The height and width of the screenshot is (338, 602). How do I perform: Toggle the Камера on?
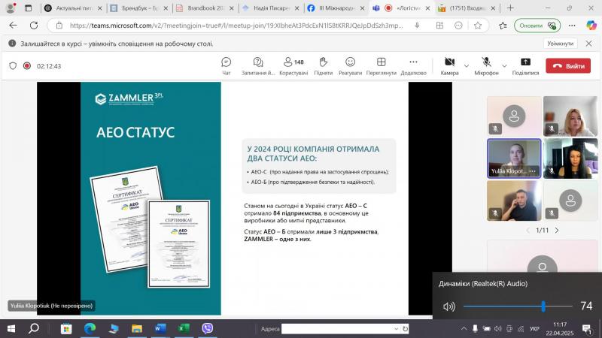pos(449,66)
